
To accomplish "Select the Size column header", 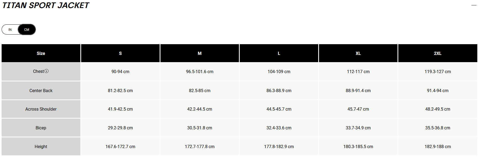I will click(41, 53).
